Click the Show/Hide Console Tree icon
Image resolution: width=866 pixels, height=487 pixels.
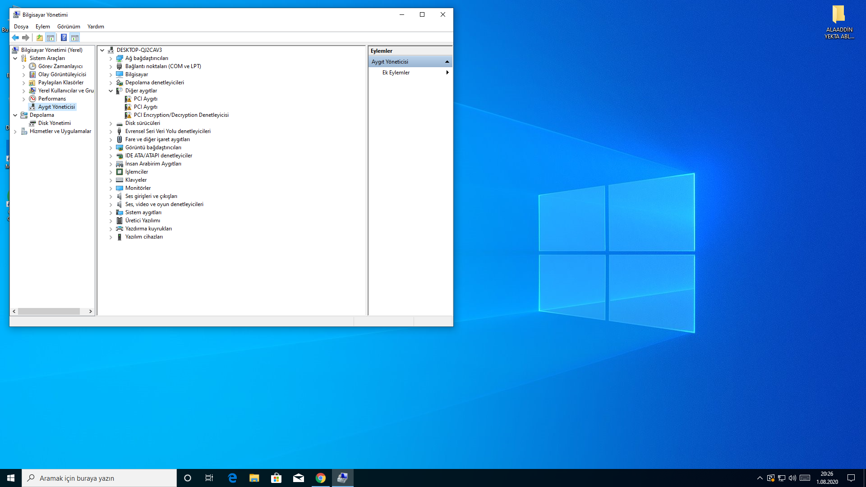[51, 38]
